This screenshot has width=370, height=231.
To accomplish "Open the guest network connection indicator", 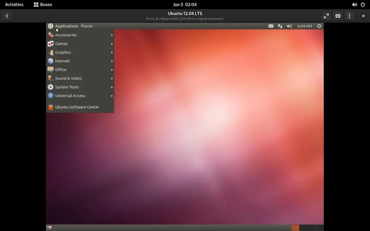I will [280, 26].
